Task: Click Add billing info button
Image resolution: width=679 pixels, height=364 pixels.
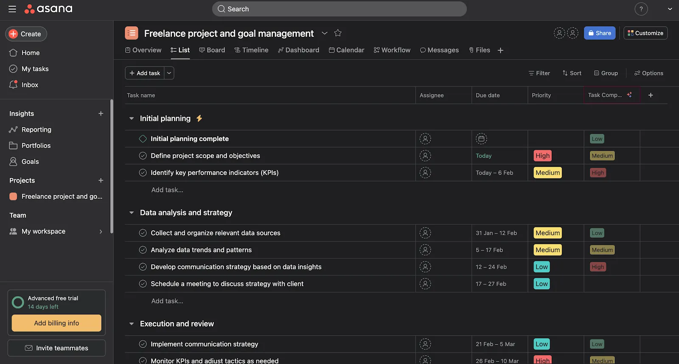Action: (56, 323)
